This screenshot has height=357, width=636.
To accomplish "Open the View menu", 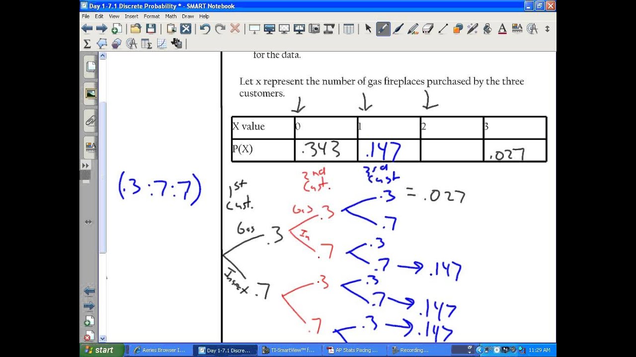I will (114, 16).
